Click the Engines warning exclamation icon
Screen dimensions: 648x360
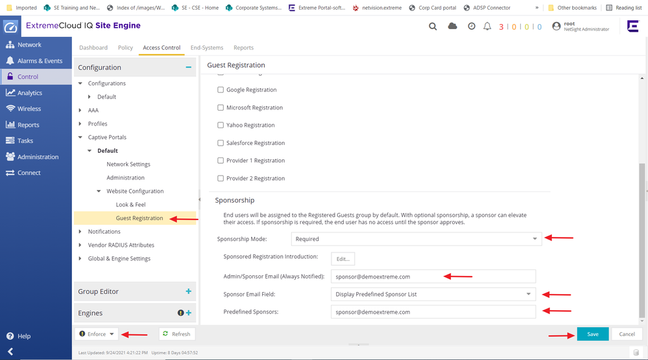(180, 313)
